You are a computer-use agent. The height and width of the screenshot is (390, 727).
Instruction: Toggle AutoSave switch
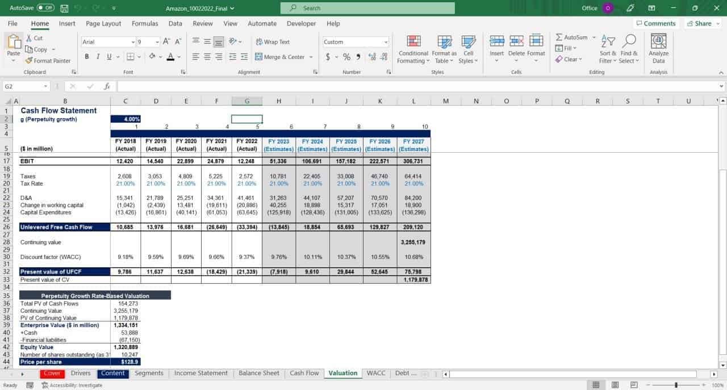(45, 8)
